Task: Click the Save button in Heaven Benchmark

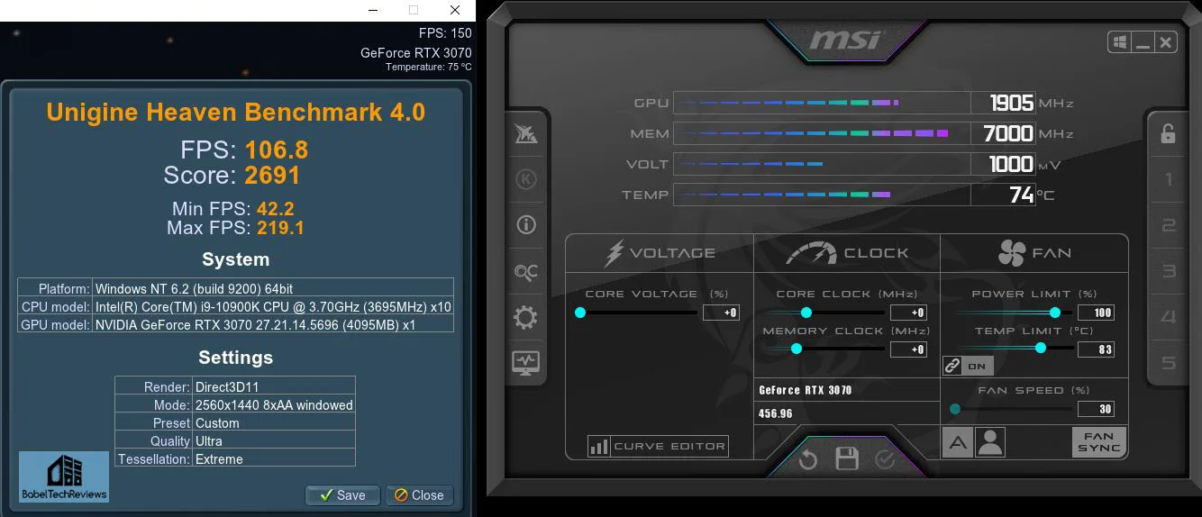Action: coord(342,494)
